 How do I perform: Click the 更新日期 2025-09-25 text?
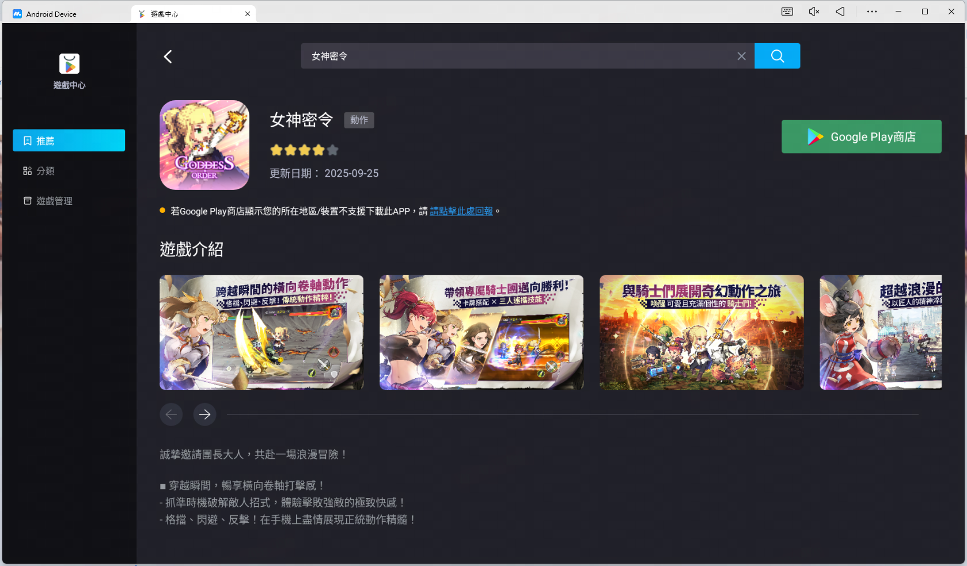click(324, 173)
